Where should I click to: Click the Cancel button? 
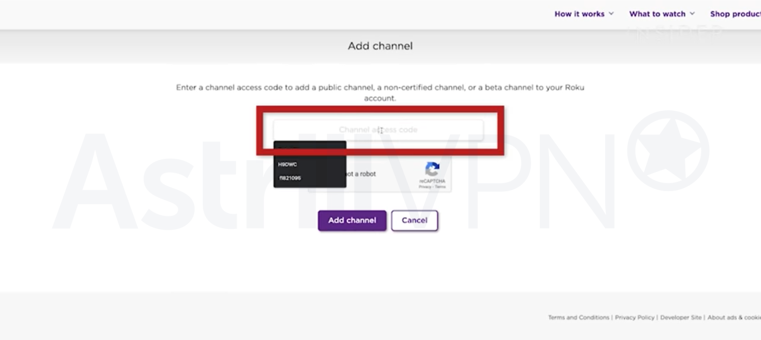[415, 220]
